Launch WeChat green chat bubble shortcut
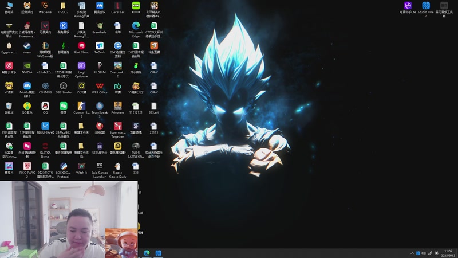The height and width of the screenshot is (258, 458). point(63,108)
